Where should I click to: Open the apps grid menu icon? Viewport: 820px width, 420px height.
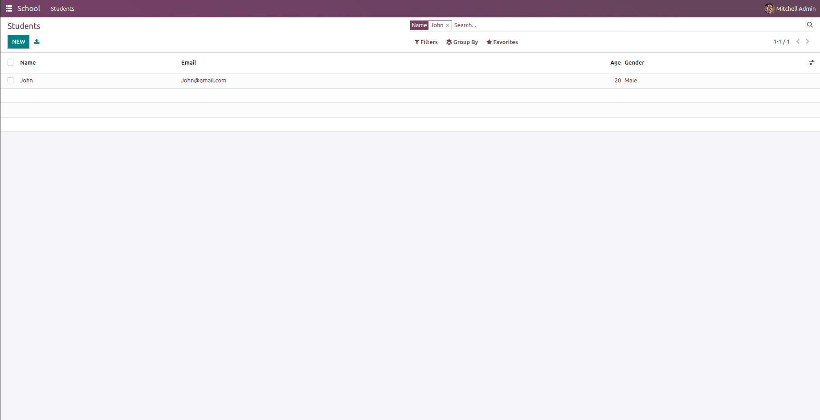tap(9, 8)
